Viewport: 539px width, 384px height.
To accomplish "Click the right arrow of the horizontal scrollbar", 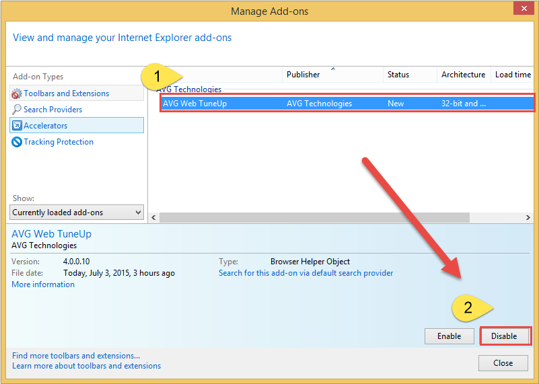I will click(528, 217).
